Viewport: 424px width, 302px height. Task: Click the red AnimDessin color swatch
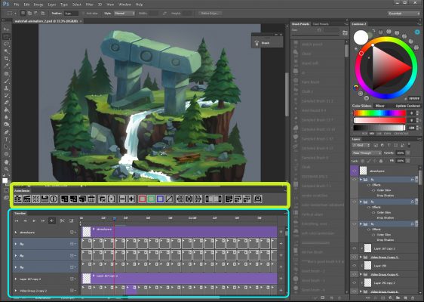pos(143,199)
